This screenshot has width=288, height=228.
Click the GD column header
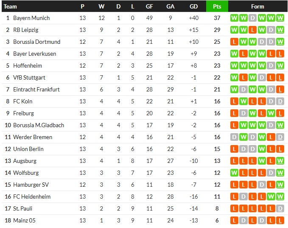pos(194,6)
